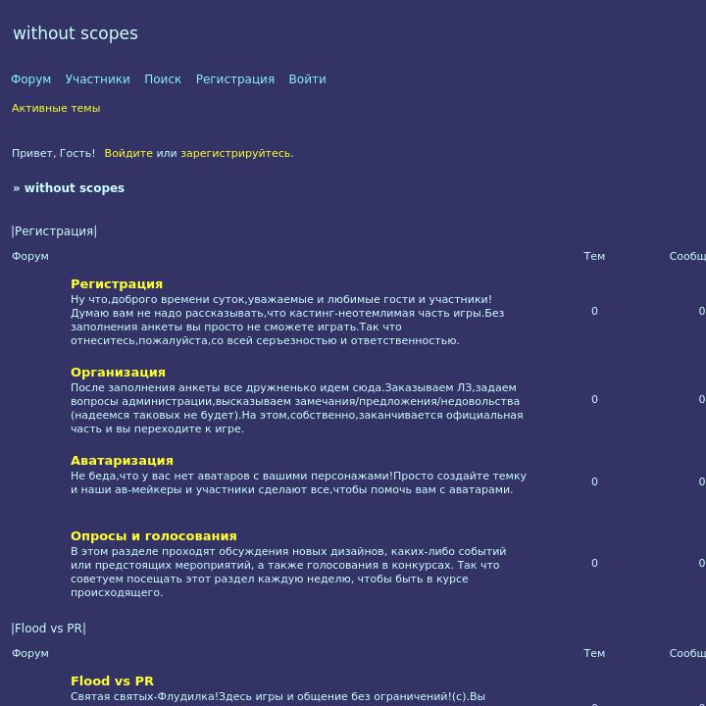The image size is (706, 706).
Task: Click the without scopes site title
Action: pyautogui.click(x=76, y=33)
